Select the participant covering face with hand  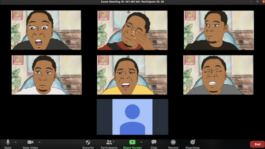click(132, 30)
